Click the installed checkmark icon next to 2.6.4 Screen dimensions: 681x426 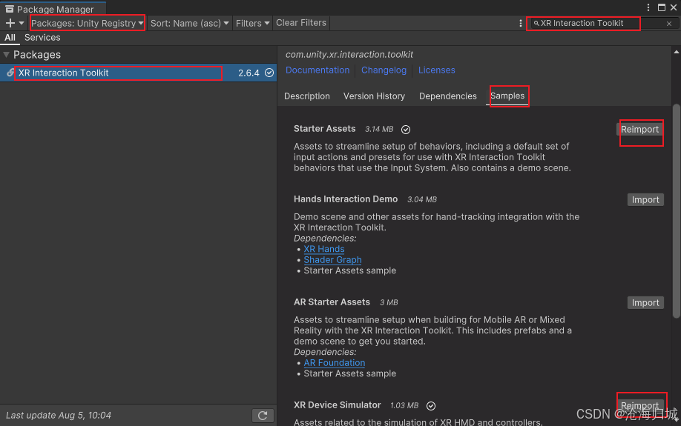[269, 73]
